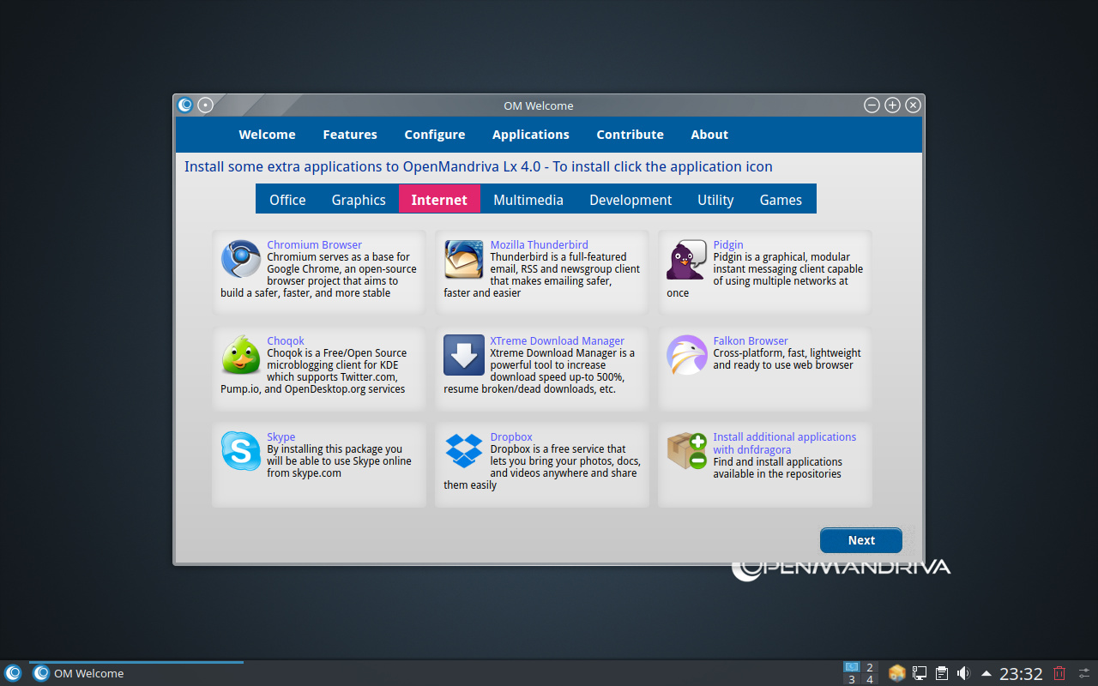This screenshot has width=1098, height=686.
Task: Expand hidden system tray icons arrow
Action: (x=986, y=673)
